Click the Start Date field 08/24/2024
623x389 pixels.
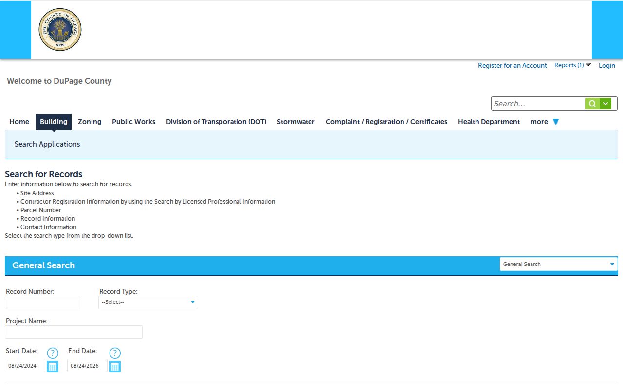[x=25, y=366]
